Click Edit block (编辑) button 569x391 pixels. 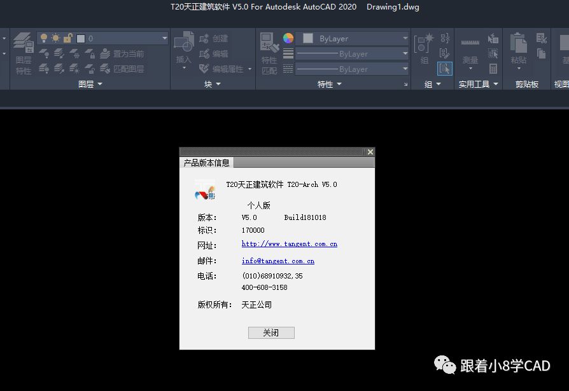pyautogui.click(x=213, y=53)
